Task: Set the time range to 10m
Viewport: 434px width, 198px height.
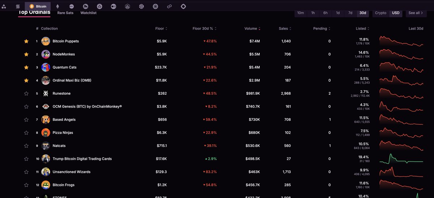Action: coord(301,13)
